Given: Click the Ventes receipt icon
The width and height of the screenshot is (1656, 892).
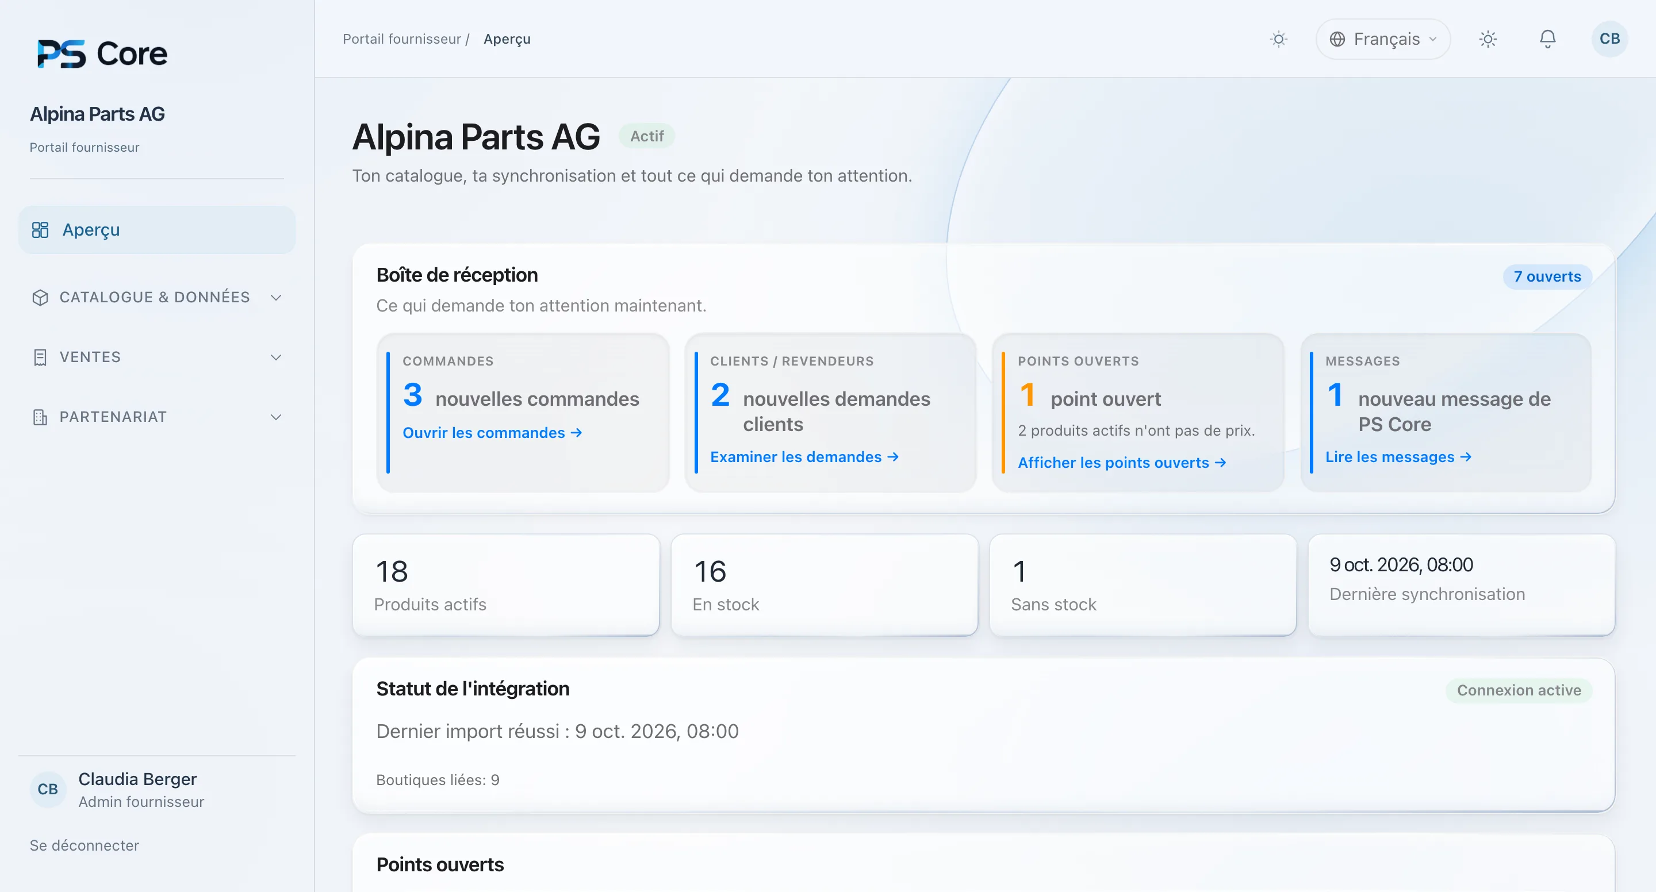Looking at the screenshot, I should [x=40, y=357].
